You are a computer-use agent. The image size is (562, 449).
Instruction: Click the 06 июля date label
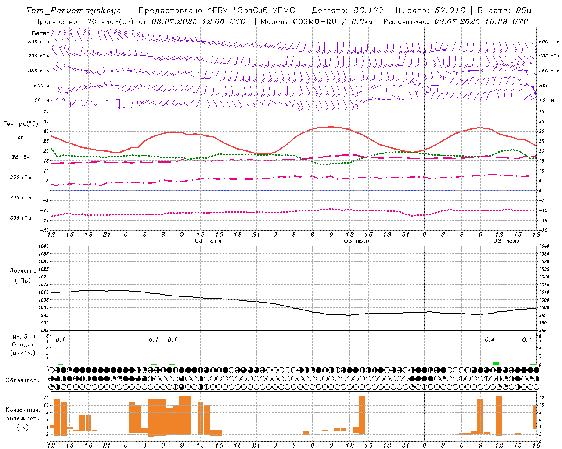point(506,241)
